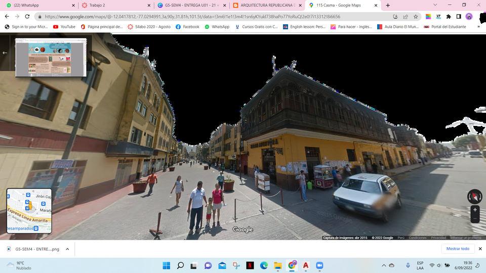The height and width of the screenshot is (273, 486).
Task: Open Aula Diario El Mun... bookmark
Action: [398, 27]
